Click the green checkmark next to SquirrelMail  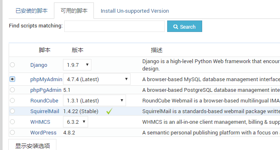[x=109, y=111]
